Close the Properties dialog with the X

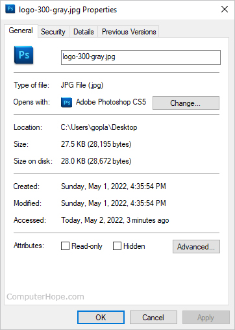[x=225, y=9]
